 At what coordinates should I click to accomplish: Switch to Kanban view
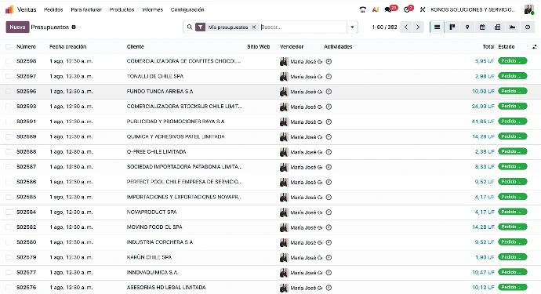coord(452,27)
